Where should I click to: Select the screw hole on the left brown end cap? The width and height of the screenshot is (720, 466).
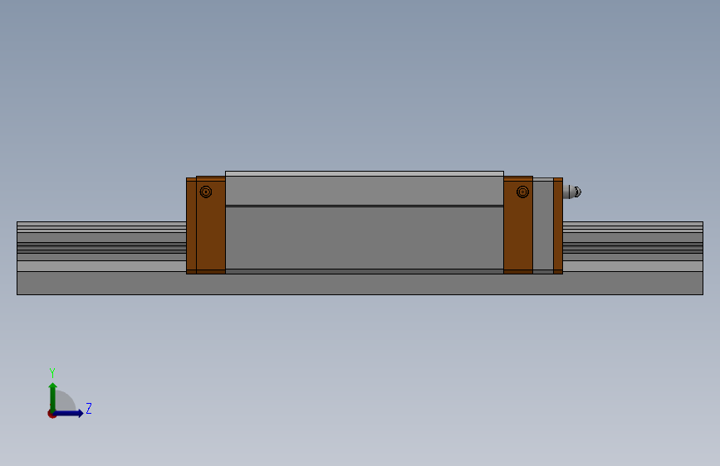[x=206, y=192]
